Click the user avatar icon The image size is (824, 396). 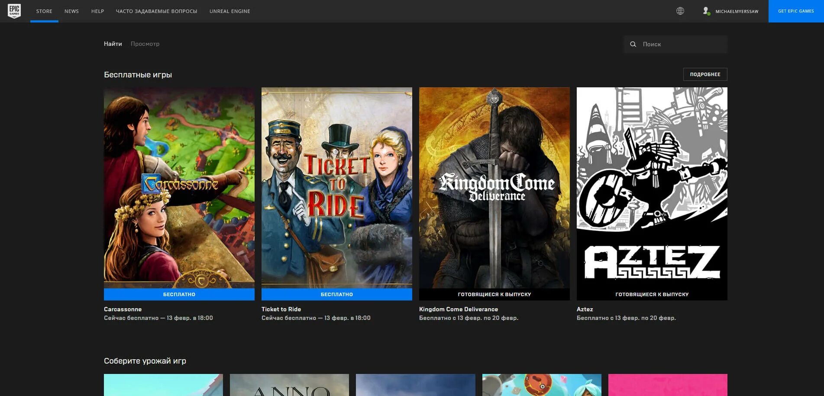pos(706,11)
